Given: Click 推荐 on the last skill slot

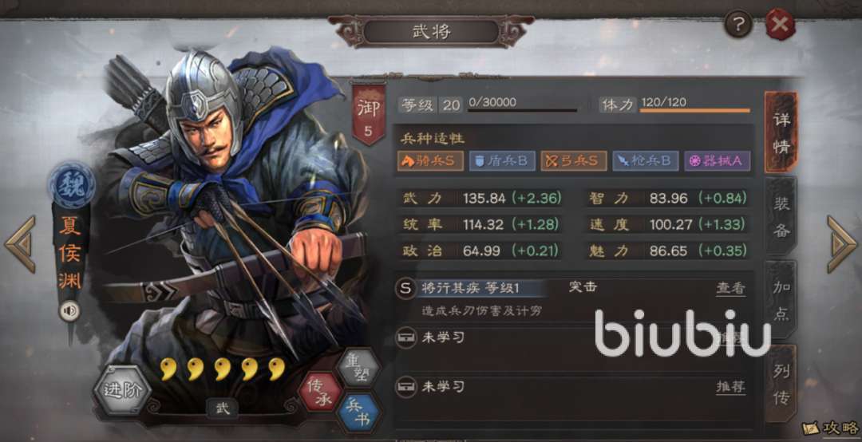Looking at the screenshot, I should (x=730, y=387).
